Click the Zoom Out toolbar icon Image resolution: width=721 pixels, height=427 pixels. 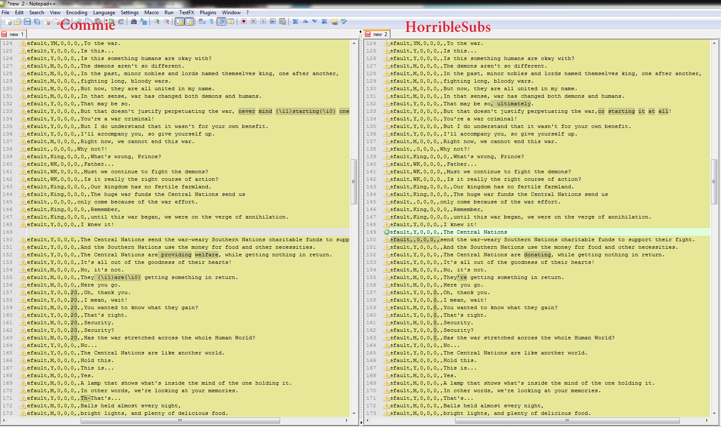pos(166,21)
